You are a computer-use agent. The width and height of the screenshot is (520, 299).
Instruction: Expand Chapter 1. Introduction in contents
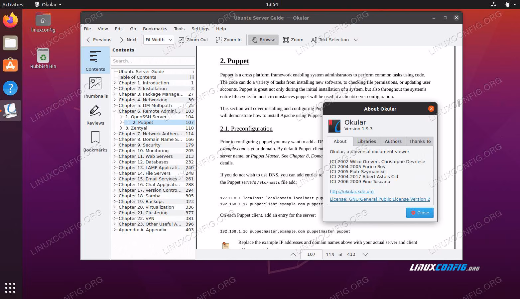115,83
